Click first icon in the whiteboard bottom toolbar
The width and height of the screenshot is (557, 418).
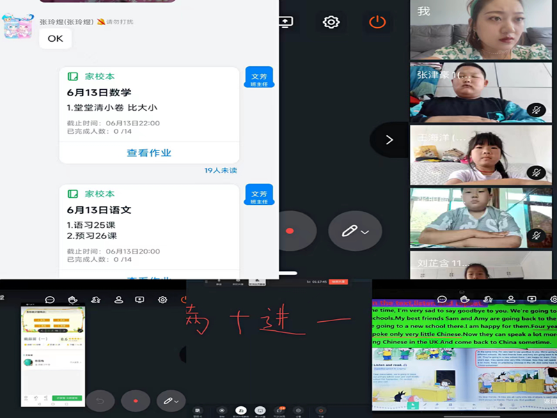tap(198, 410)
